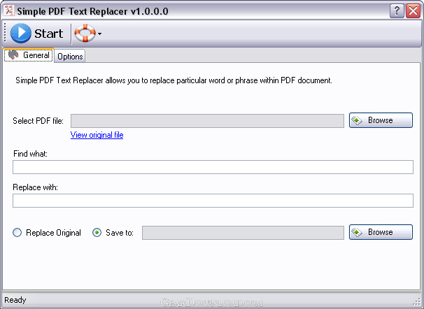Switch to the Options tab
Image resolution: width=424 pixels, height=309 pixels.
coord(70,57)
